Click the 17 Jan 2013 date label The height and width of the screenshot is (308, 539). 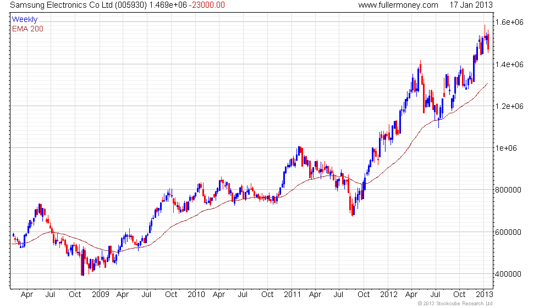point(471,5)
